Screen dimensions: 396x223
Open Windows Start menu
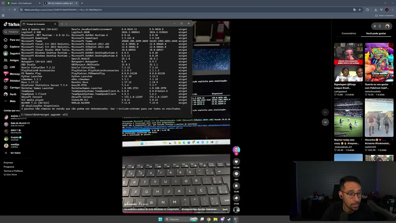point(160,219)
